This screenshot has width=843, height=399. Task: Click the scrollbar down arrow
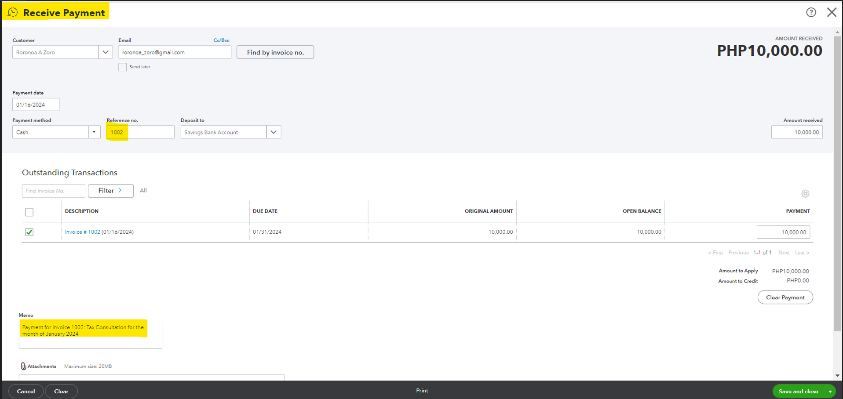tap(837, 376)
